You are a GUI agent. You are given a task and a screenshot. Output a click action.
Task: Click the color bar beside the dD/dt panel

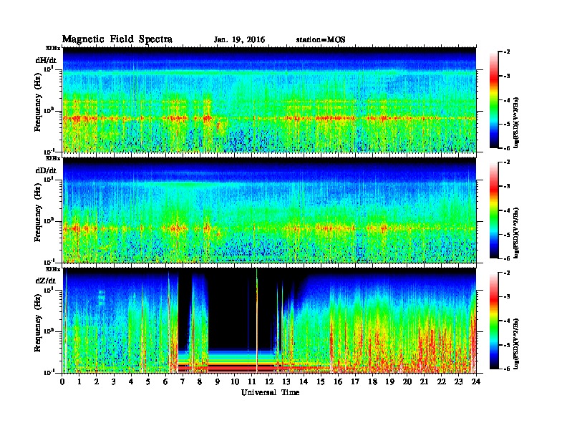pos(494,210)
